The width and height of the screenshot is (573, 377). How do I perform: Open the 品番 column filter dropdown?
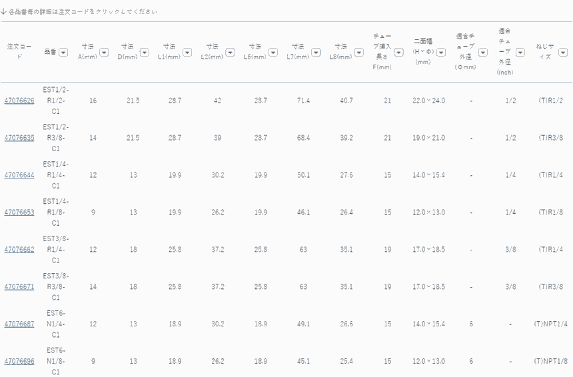coord(63,52)
